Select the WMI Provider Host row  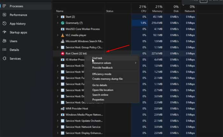pos(76,108)
